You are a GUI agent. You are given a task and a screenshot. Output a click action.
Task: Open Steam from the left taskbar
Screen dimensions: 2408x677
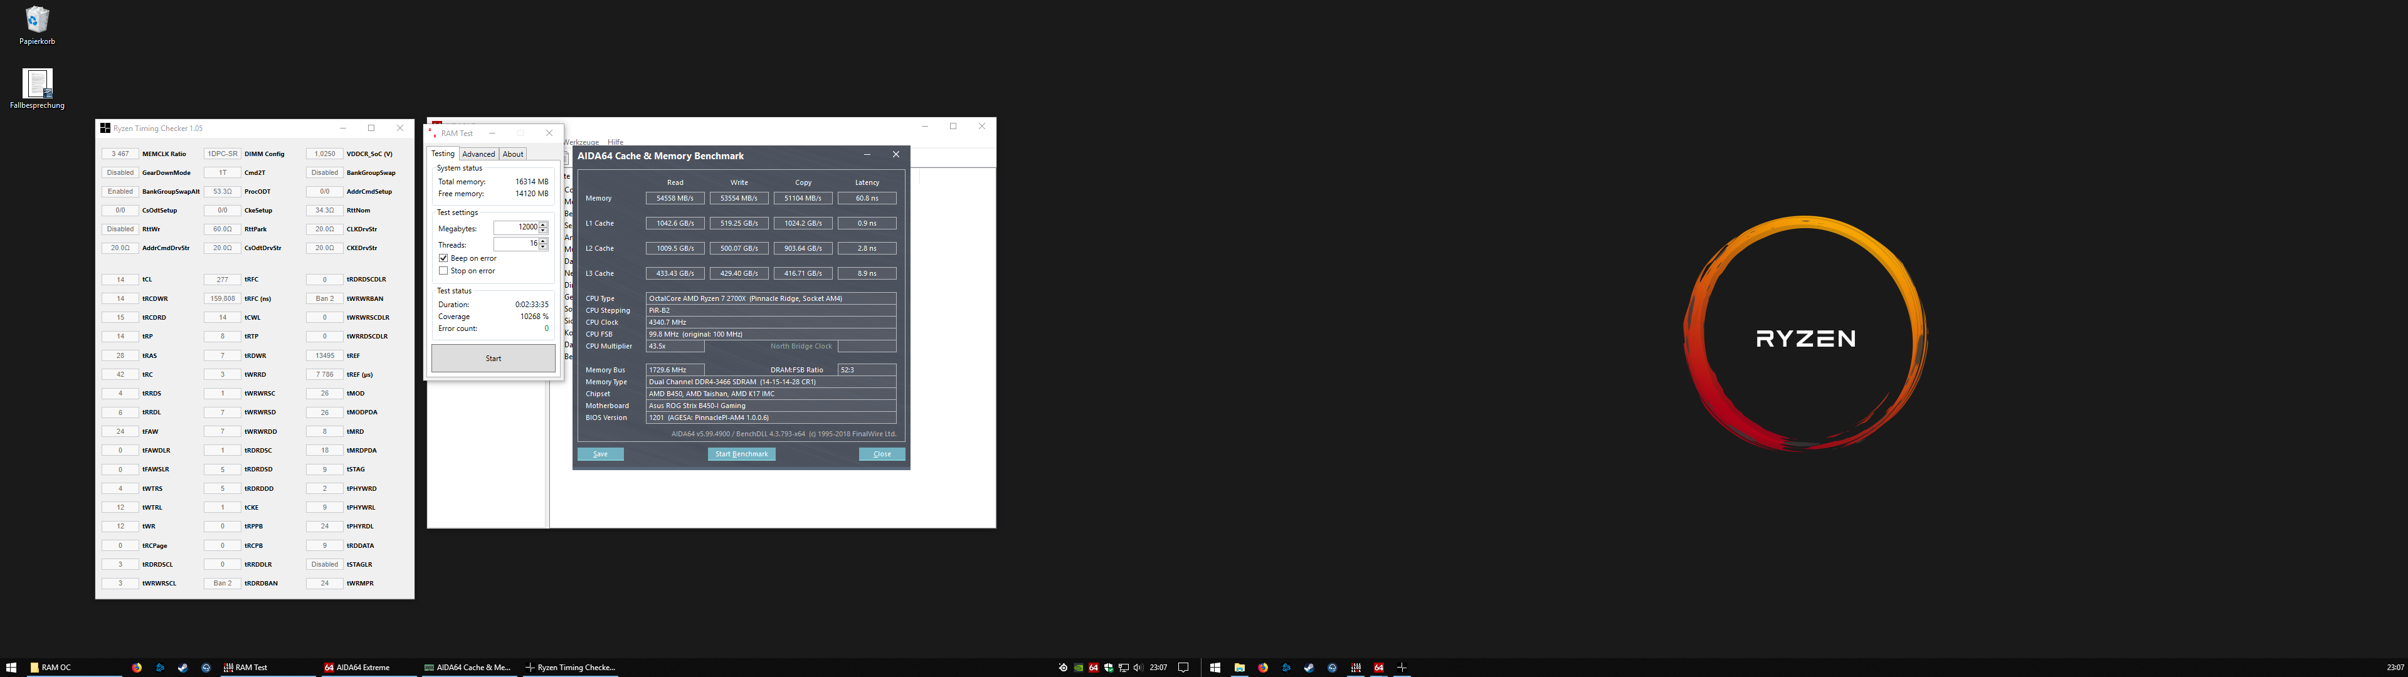coord(182,668)
